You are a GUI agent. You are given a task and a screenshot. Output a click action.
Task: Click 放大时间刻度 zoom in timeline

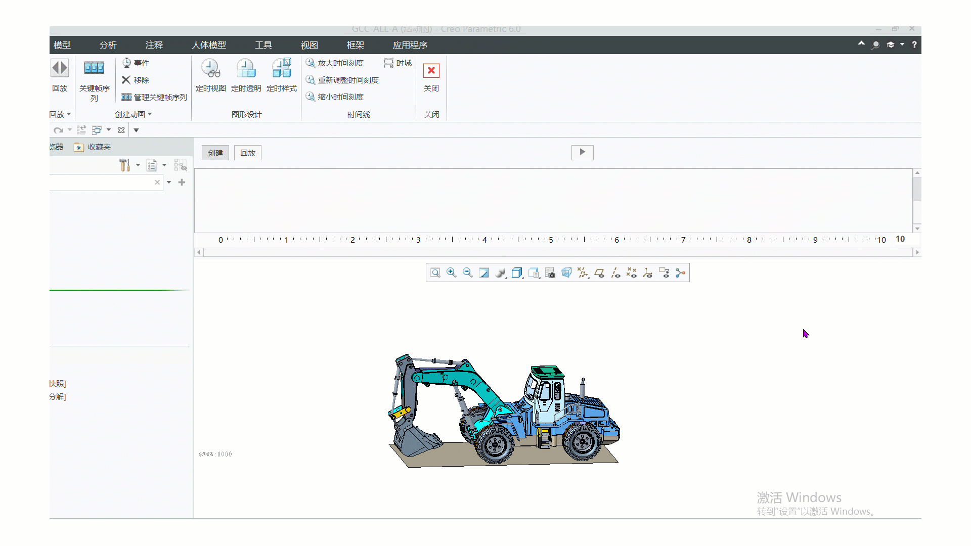click(335, 63)
